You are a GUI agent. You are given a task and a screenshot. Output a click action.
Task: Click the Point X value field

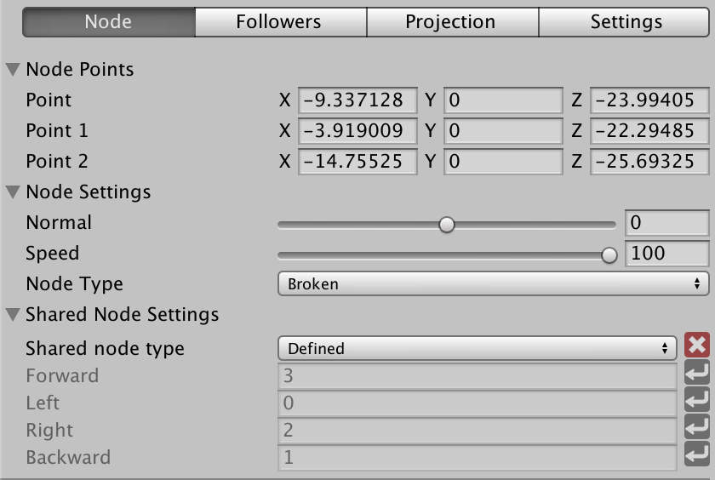click(x=358, y=100)
